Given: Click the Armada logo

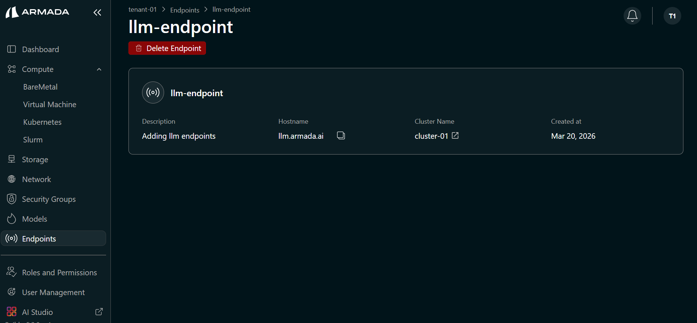Looking at the screenshot, I should pyautogui.click(x=37, y=12).
